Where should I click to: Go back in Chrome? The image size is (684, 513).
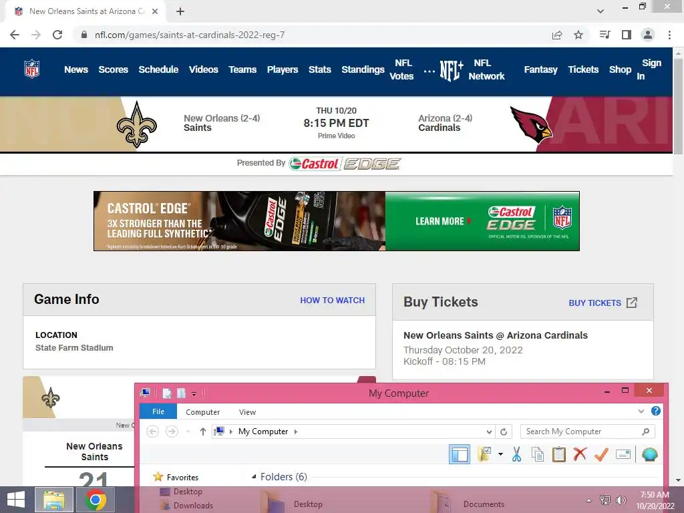pos(15,35)
